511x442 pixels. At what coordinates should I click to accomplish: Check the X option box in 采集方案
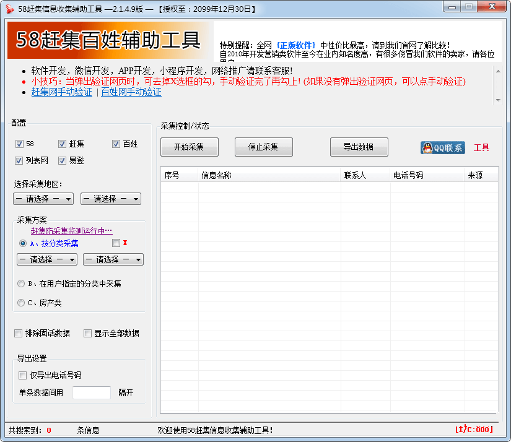[116, 243]
